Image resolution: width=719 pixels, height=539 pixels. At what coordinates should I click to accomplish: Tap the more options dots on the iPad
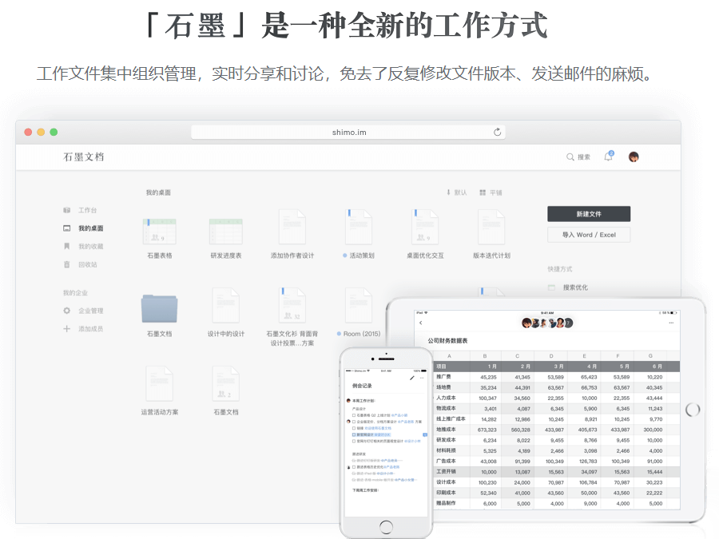671,323
